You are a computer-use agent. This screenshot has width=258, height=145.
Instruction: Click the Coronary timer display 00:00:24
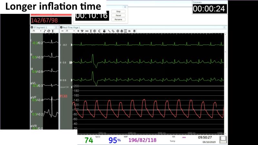point(209,9)
